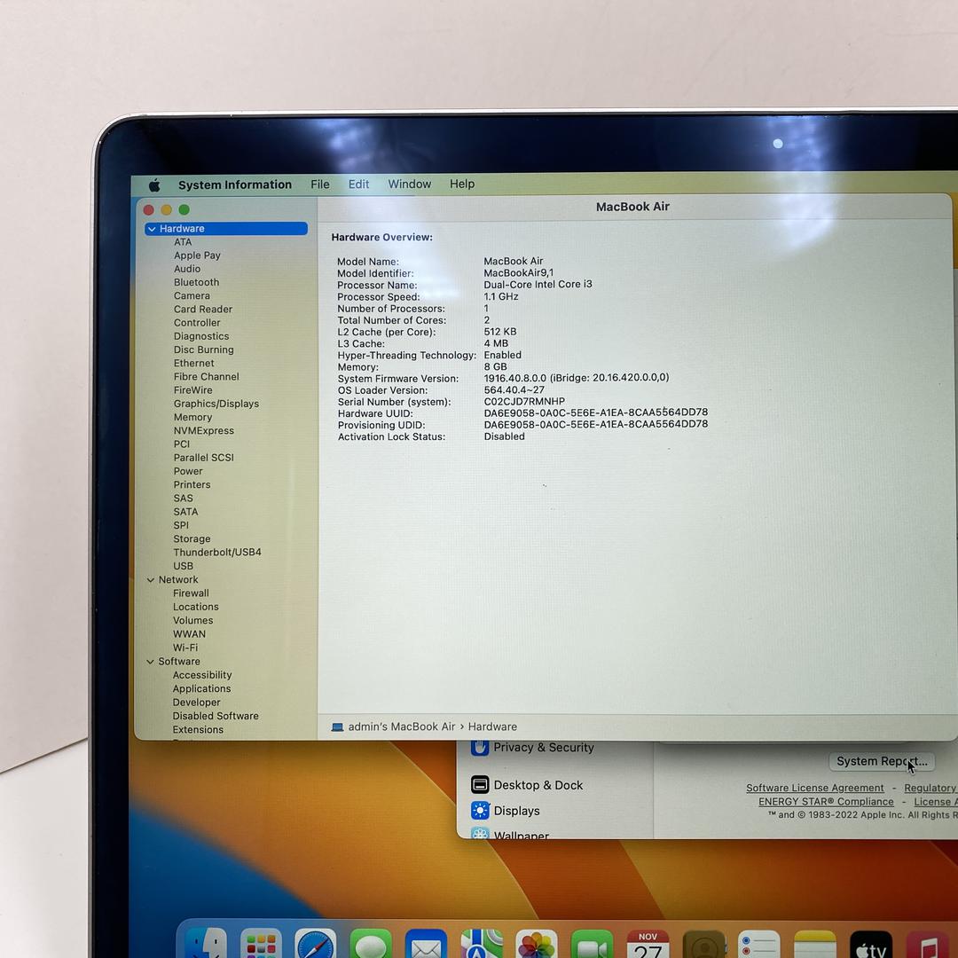Select Network in the sidebar
Screen dimensions: 958x958
pos(178,580)
